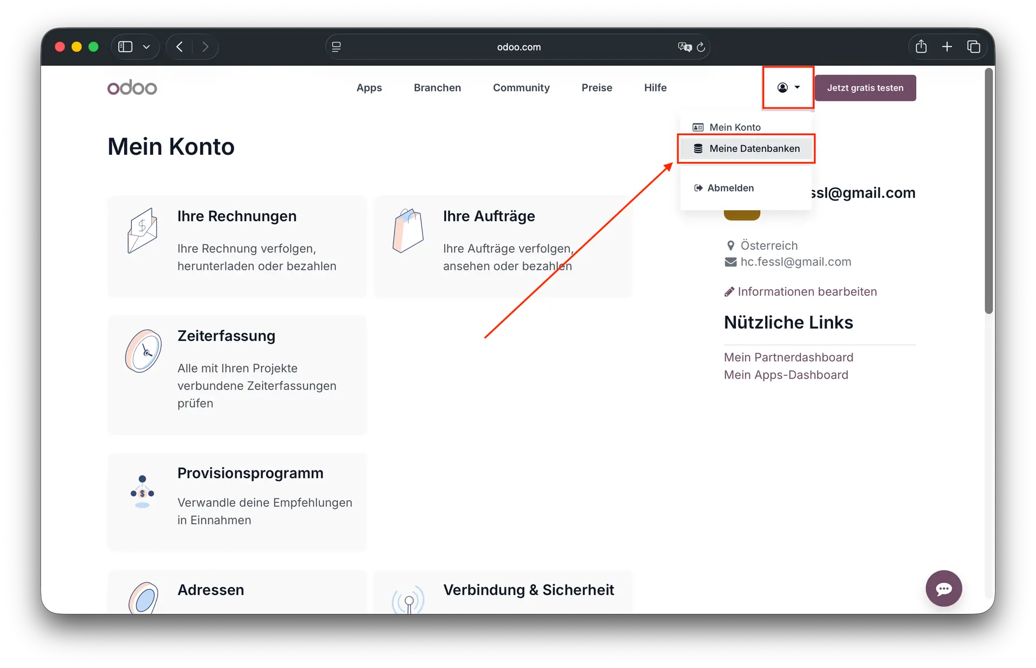Screen dimensions: 1036x668
Task: Go to the Preise page
Action: click(597, 87)
